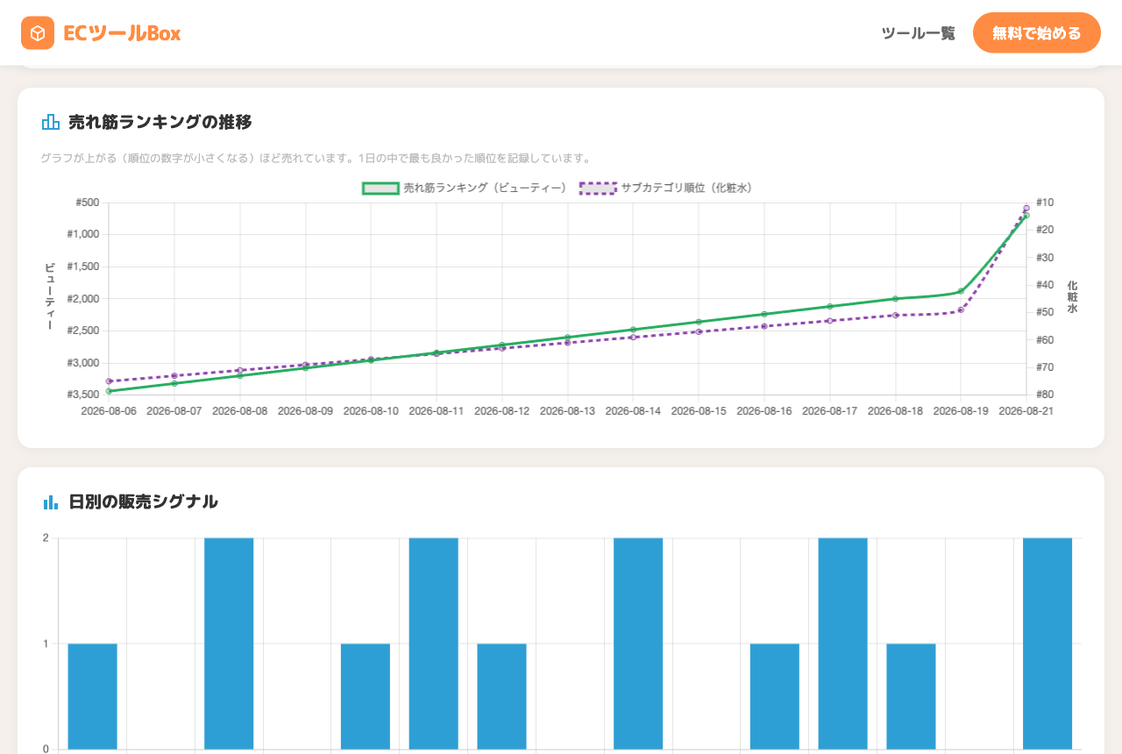Click the #1,000 axis label
Image resolution: width=1122 pixels, height=754 pixels.
83,234
